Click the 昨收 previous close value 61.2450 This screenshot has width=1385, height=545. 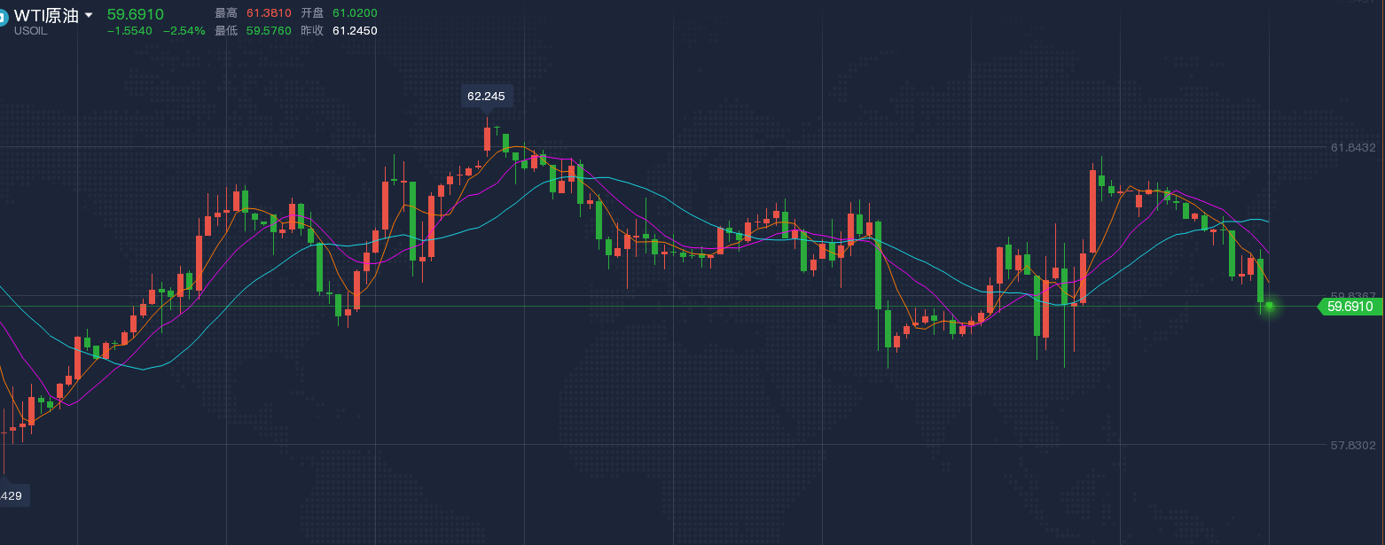[x=355, y=31]
